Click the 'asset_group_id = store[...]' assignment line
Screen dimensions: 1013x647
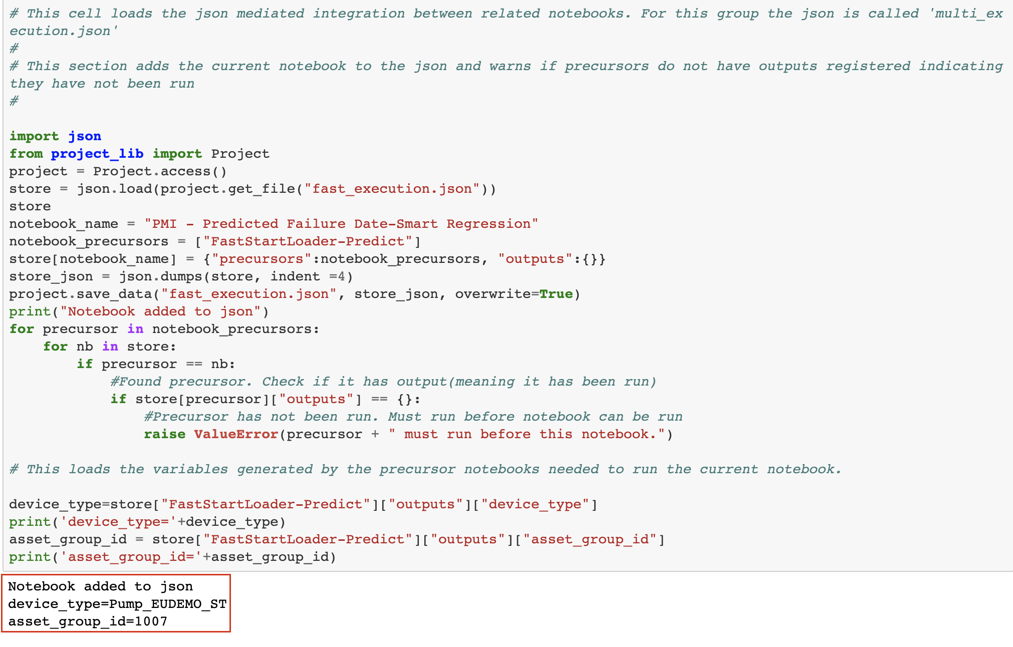[336, 539]
